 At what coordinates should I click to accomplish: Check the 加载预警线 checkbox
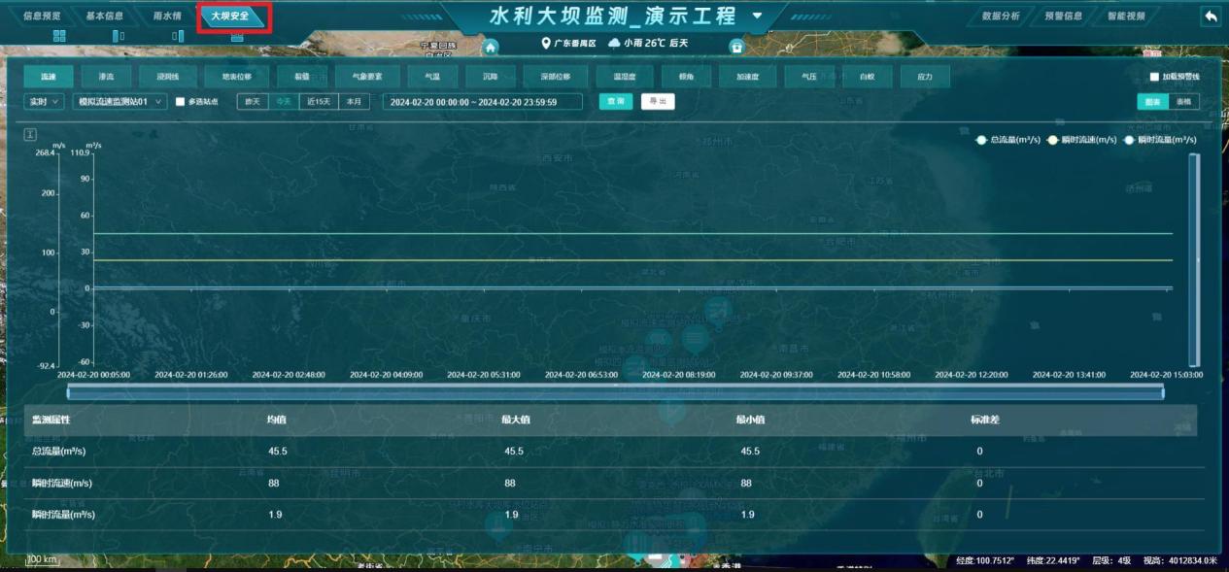pyautogui.click(x=1154, y=77)
